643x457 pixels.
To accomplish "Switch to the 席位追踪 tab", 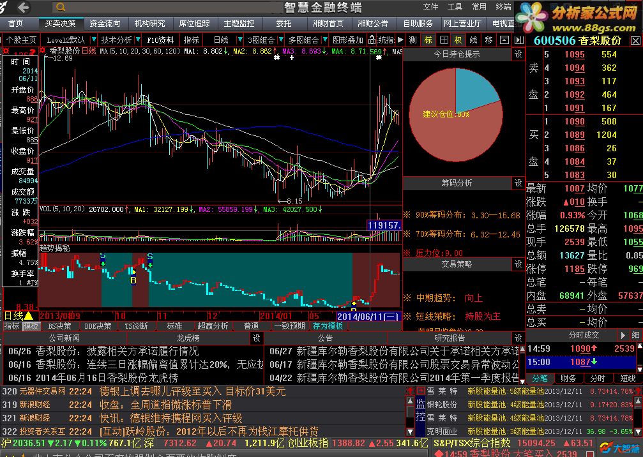I will [x=194, y=24].
